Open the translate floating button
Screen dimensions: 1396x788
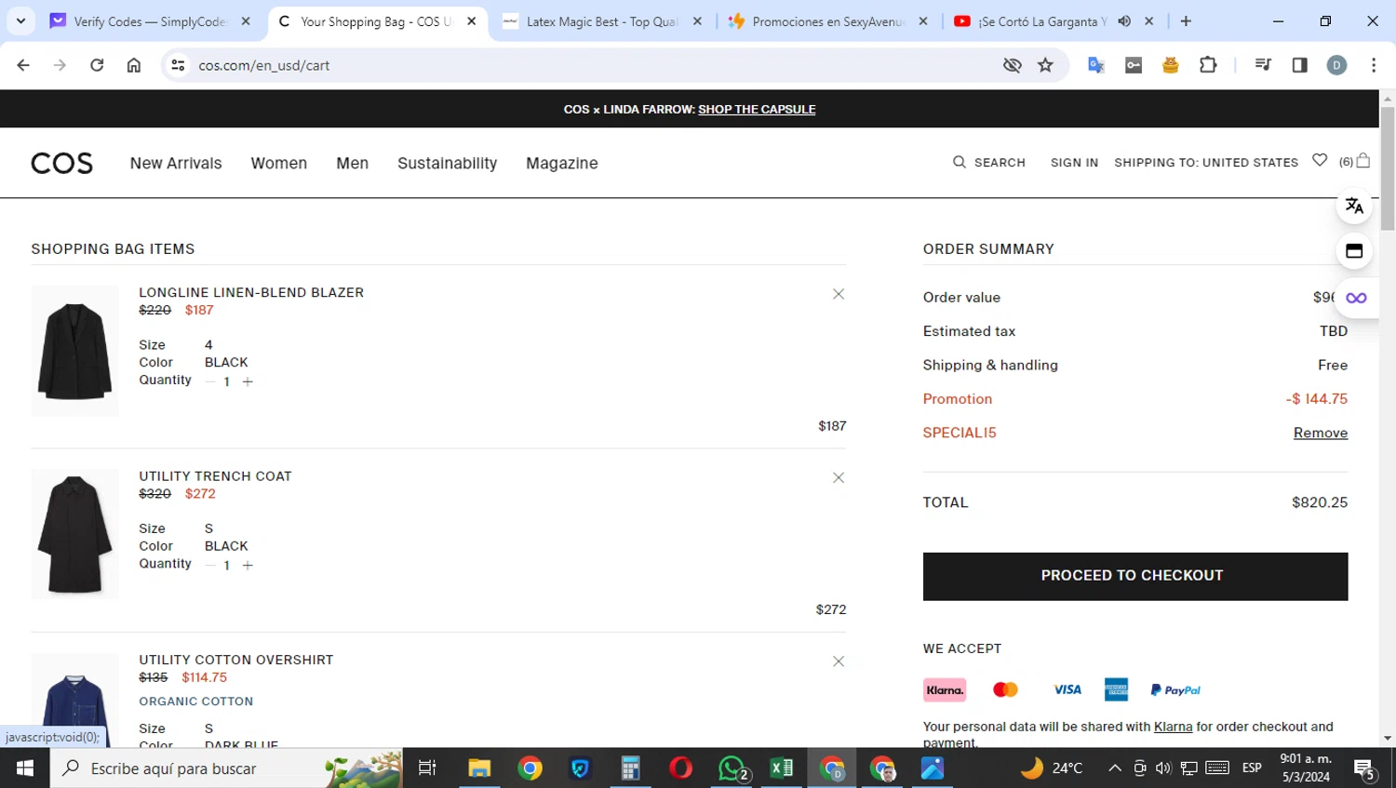click(x=1354, y=206)
